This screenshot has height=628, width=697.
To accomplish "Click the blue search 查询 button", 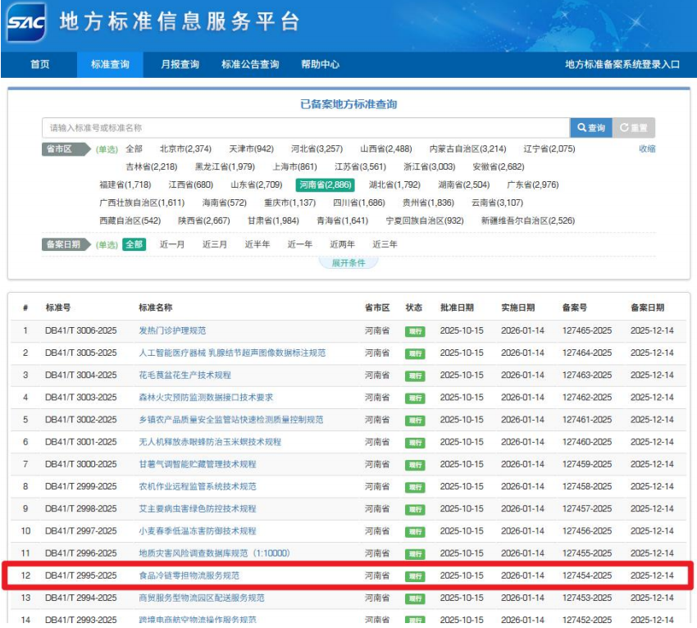I will (590, 128).
